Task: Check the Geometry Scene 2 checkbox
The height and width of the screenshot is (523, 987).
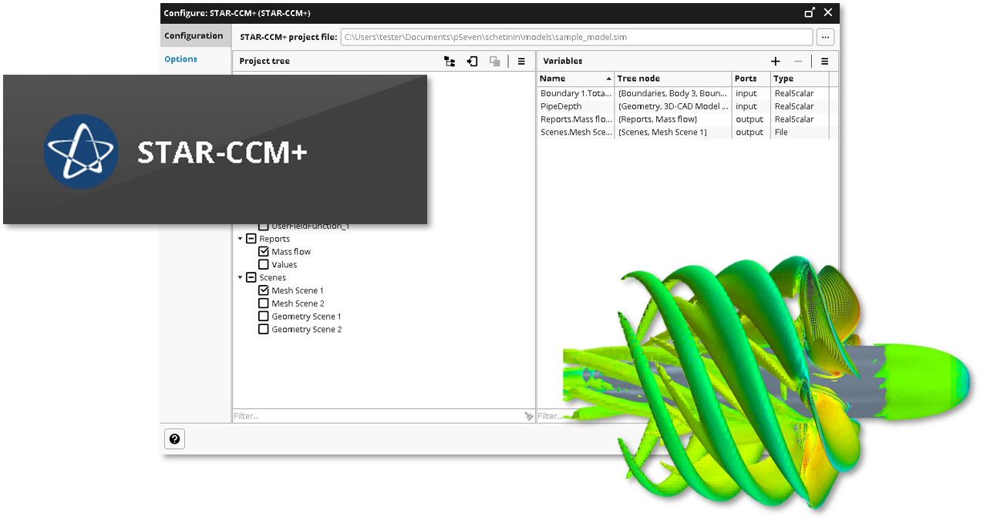Action: (264, 330)
